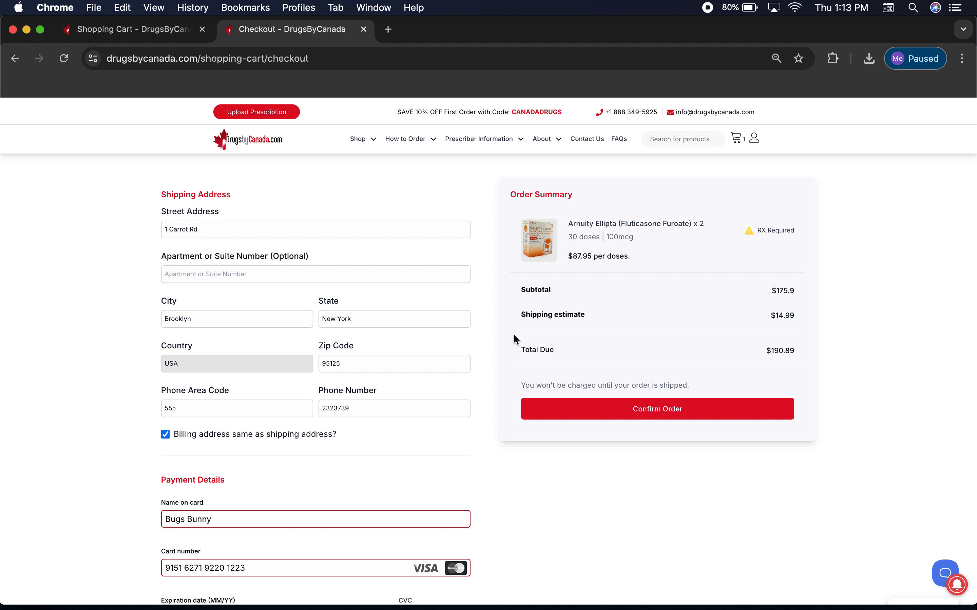Screen dimensions: 977x610
Task: Open the Chrome extensions puzzle icon
Action: click(832, 59)
